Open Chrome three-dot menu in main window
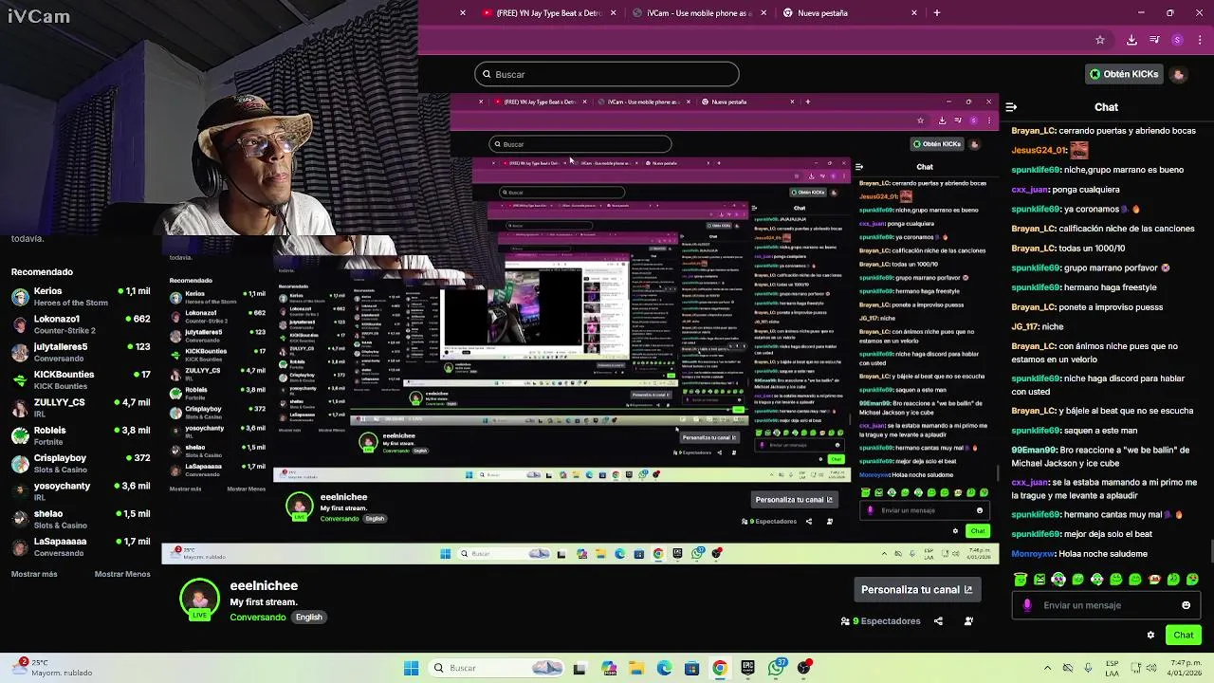The width and height of the screenshot is (1214, 683). tap(1198, 40)
